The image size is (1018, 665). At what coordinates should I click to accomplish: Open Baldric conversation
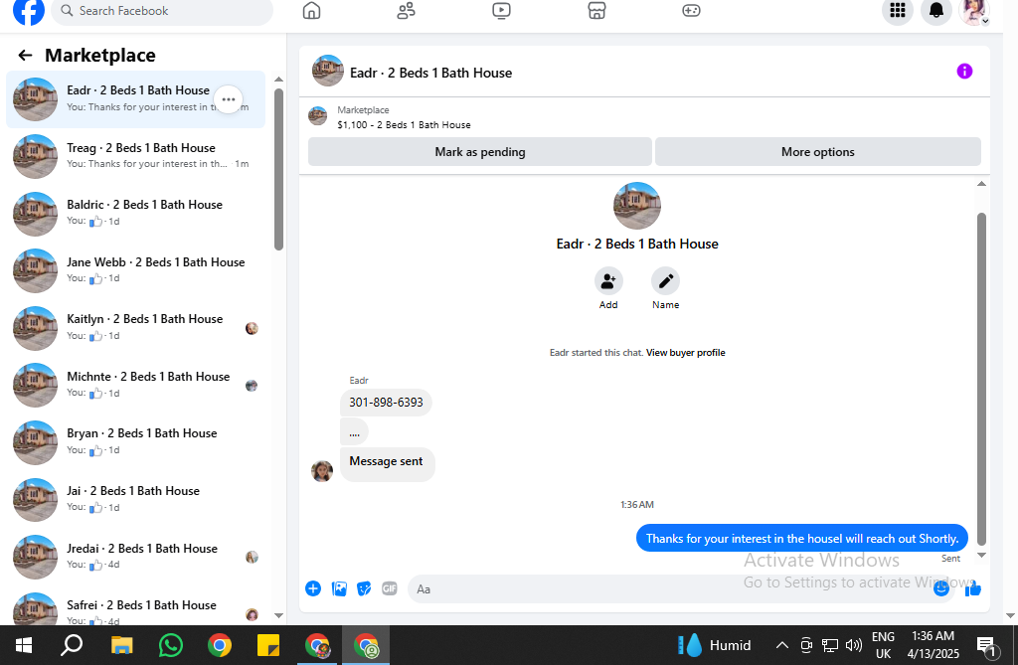point(135,213)
